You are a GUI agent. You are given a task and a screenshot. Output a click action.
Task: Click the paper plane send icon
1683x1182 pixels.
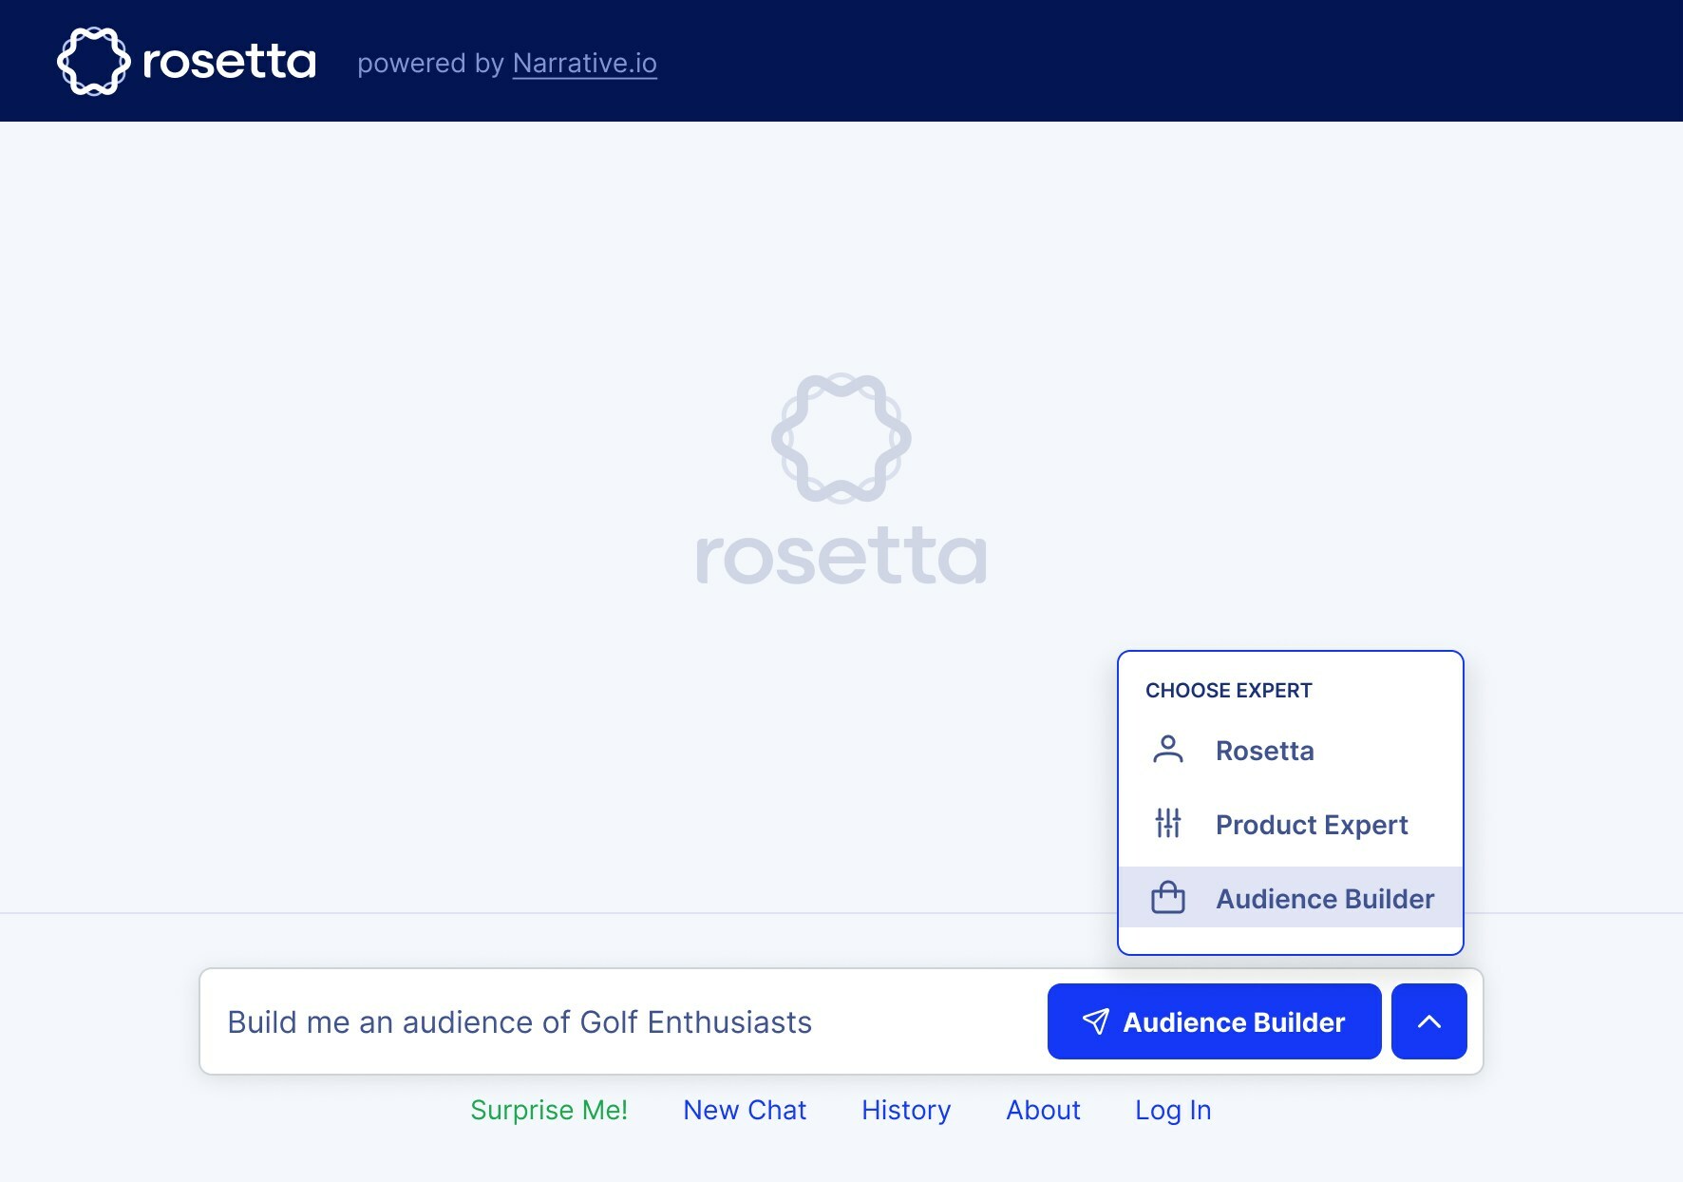1095,1021
